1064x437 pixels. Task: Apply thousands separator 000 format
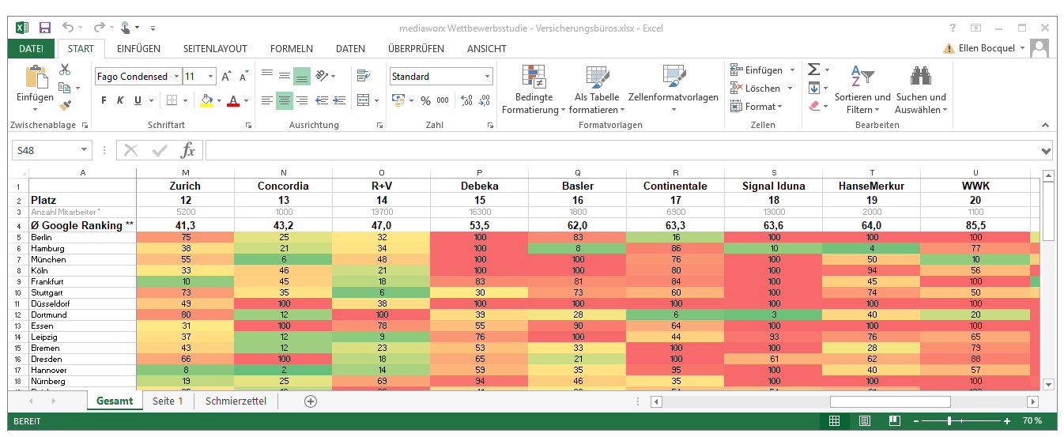[x=443, y=100]
